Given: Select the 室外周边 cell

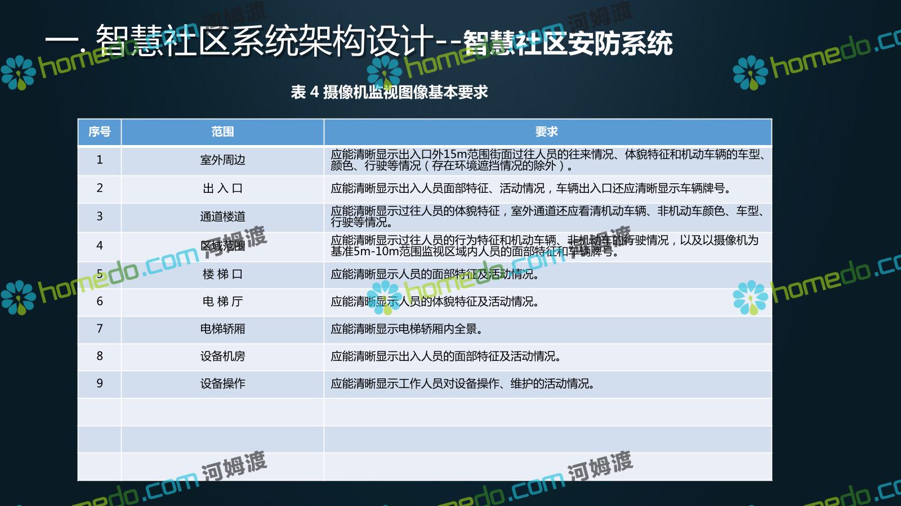Looking at the screenshot, I should coord(222,160).
